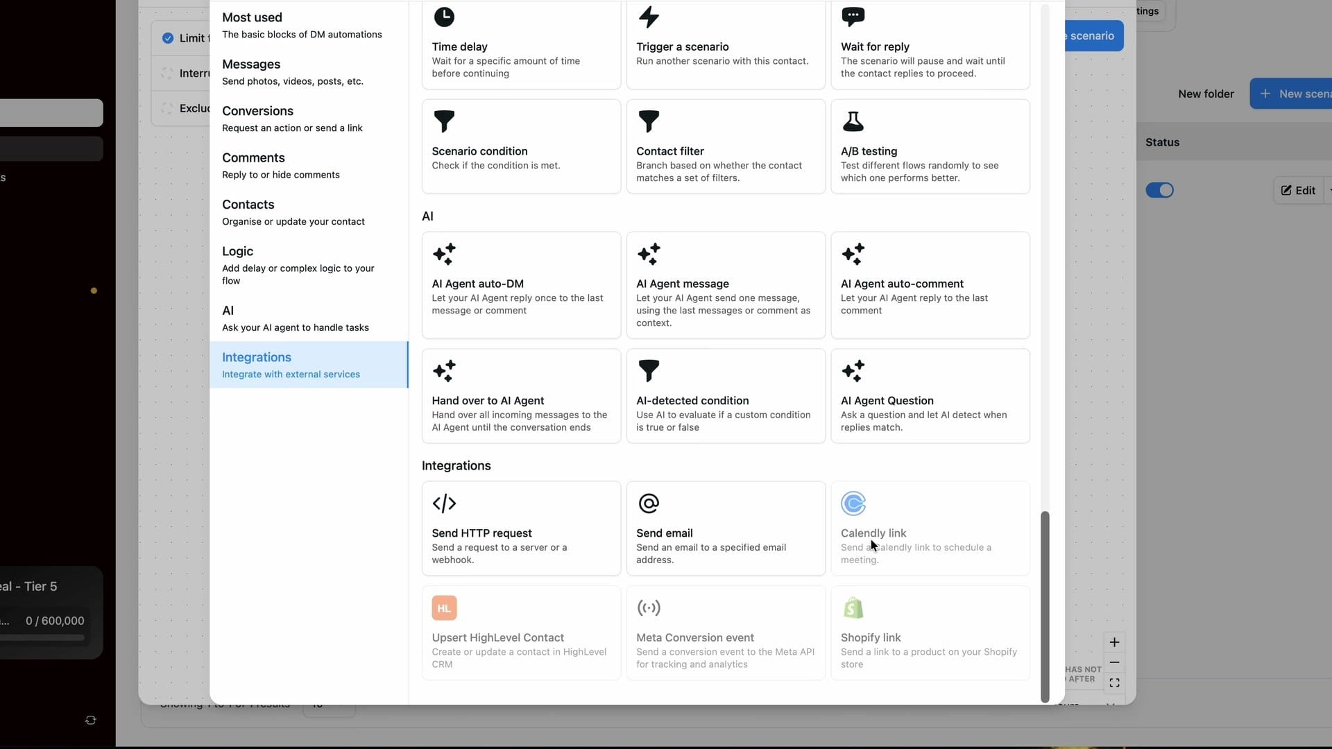Click the AI Agent Question sparkle icon
This screenshot has height=749, width=1332.
coord(853,371)
